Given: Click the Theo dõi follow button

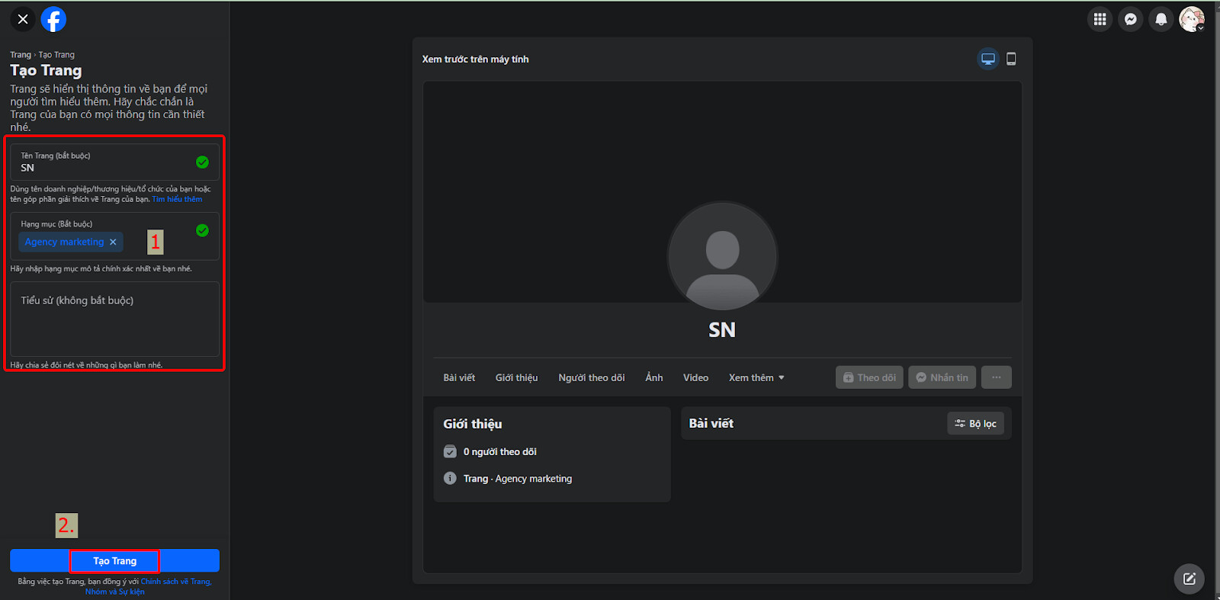Looking at the screenshot, I should 869,377.
